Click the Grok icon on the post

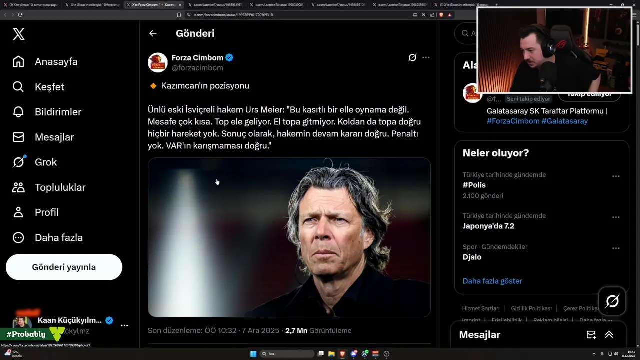[x=412, y=57]
